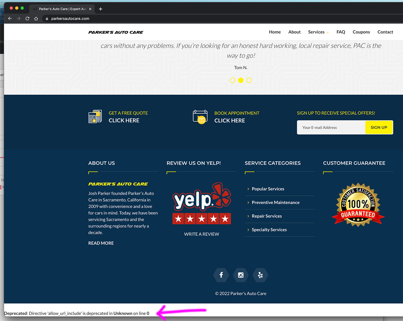Open the Facebook social icon
Image resolution: width=403 pixels, height=321 pixels.
(221, 275)
